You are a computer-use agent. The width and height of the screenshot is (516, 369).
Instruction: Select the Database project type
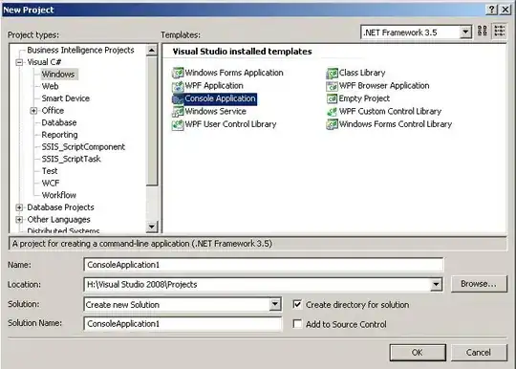(59, 122)
